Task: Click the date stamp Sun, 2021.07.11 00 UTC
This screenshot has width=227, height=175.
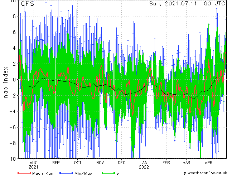Action: tap(187, 4)
